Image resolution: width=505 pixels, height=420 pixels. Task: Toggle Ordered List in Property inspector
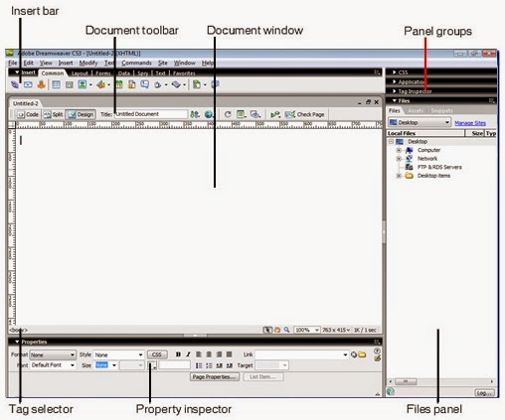[x=209, y=365]
